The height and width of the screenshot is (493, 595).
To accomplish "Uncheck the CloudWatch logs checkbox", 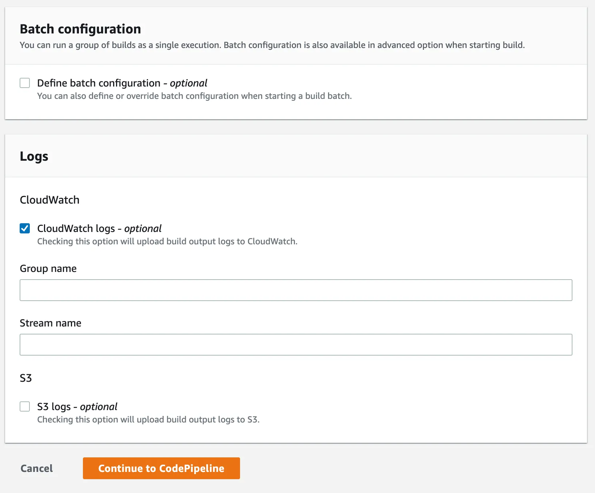I will [x=25, y=228].
